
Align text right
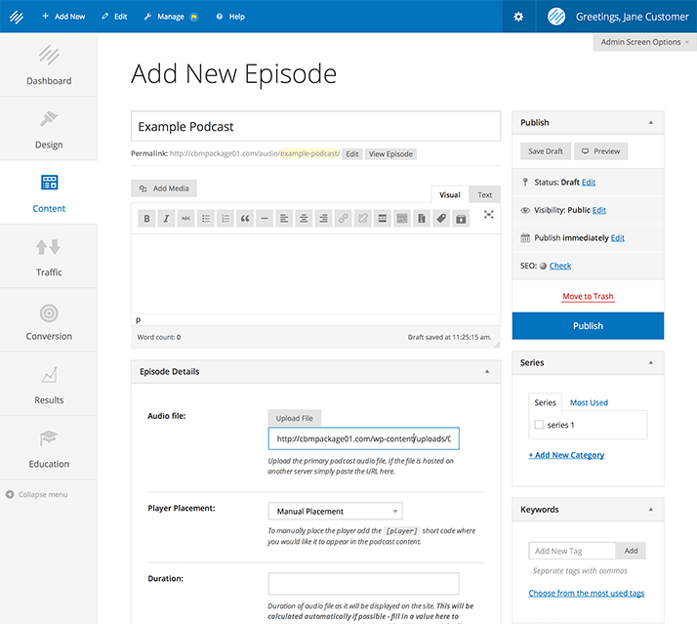coord(324,219)
